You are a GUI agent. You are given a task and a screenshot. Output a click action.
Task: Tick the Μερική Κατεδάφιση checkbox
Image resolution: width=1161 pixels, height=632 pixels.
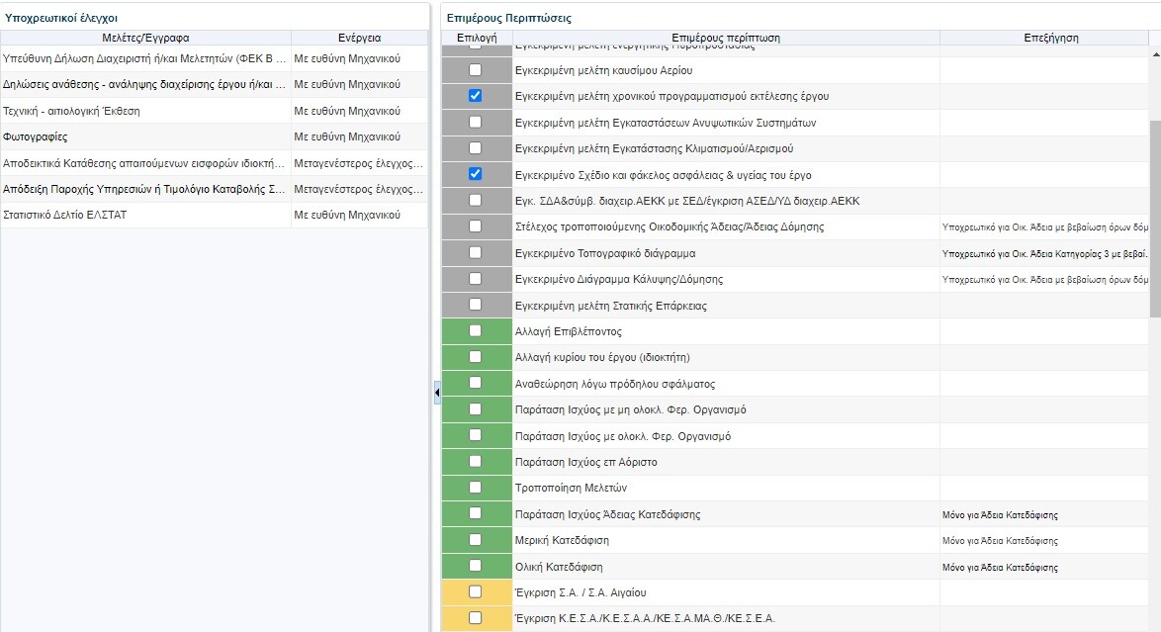476,540
